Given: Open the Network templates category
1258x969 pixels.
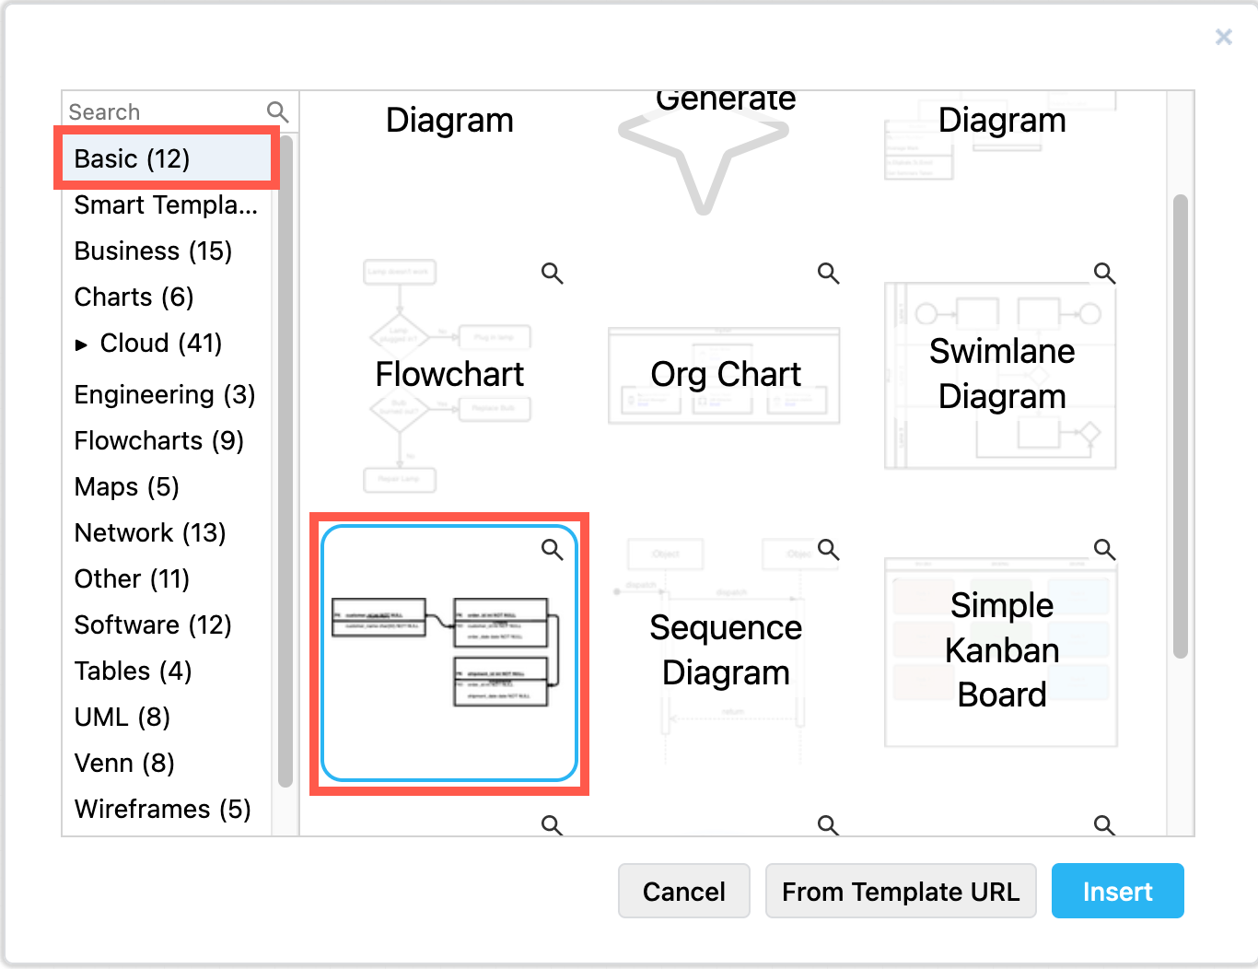Looking at the screenshot, I should [150, 532].
